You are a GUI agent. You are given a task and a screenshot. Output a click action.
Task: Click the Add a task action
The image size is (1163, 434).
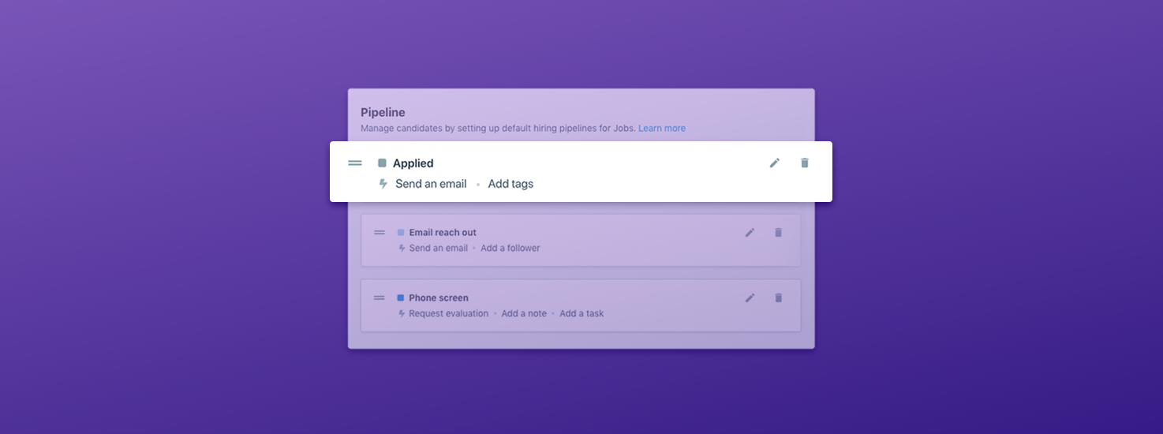click(x=581, y=313)
